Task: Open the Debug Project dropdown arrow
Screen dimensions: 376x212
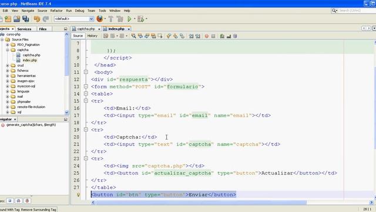Action: click(146, 19)
